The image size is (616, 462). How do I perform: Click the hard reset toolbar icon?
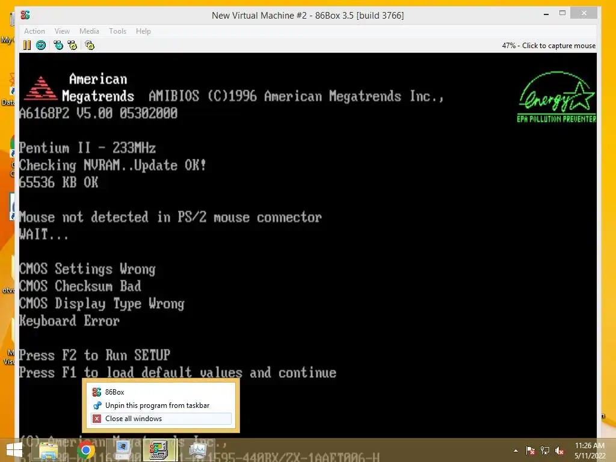coord(41,46)
